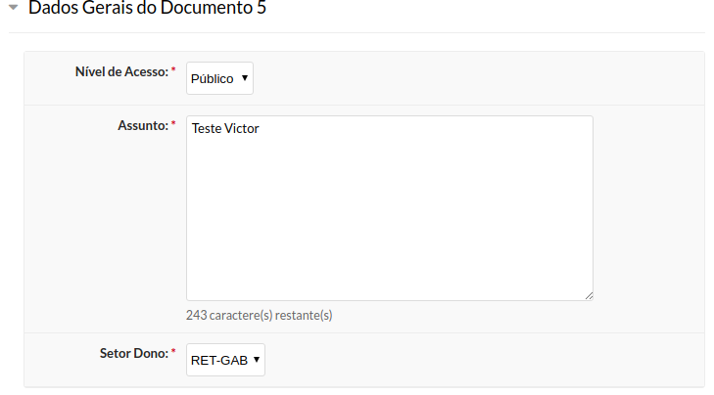Click the red asterisk after Nível de Acesso
The height and width of the screenshot is (395, 714).
[x=173, y=71]
